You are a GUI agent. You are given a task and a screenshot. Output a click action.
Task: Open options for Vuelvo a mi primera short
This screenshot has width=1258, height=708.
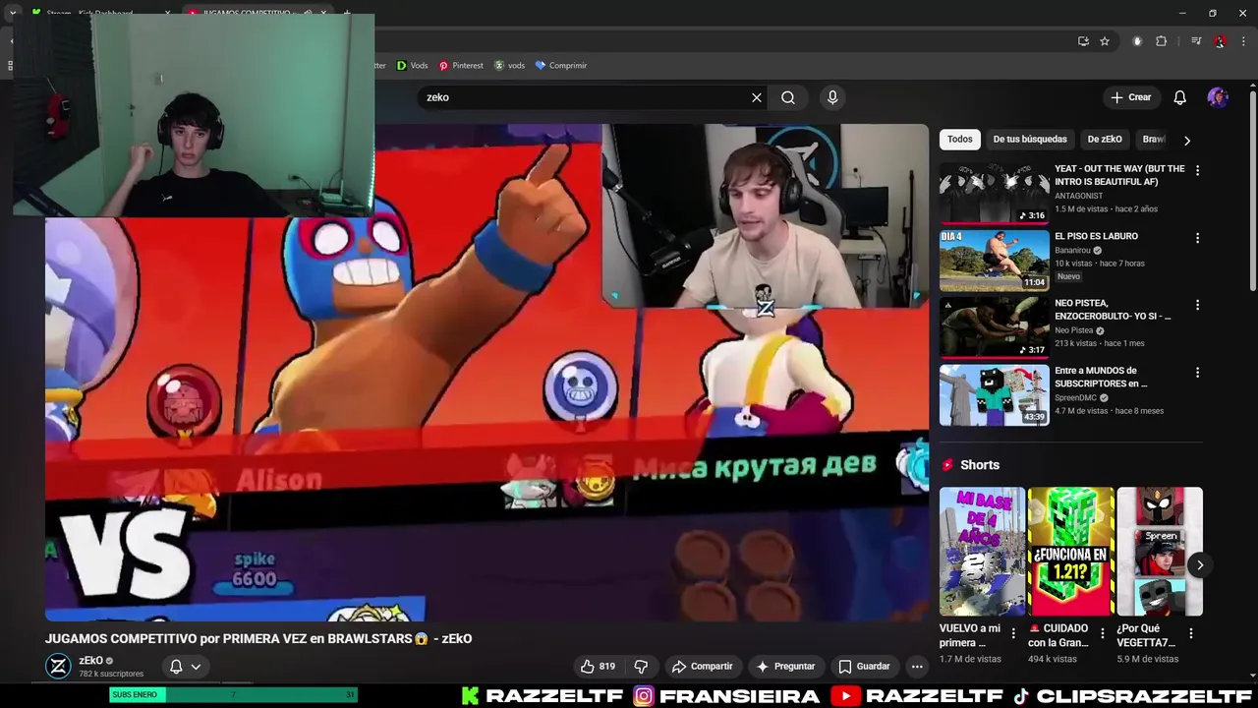(x=1013, y=633)
